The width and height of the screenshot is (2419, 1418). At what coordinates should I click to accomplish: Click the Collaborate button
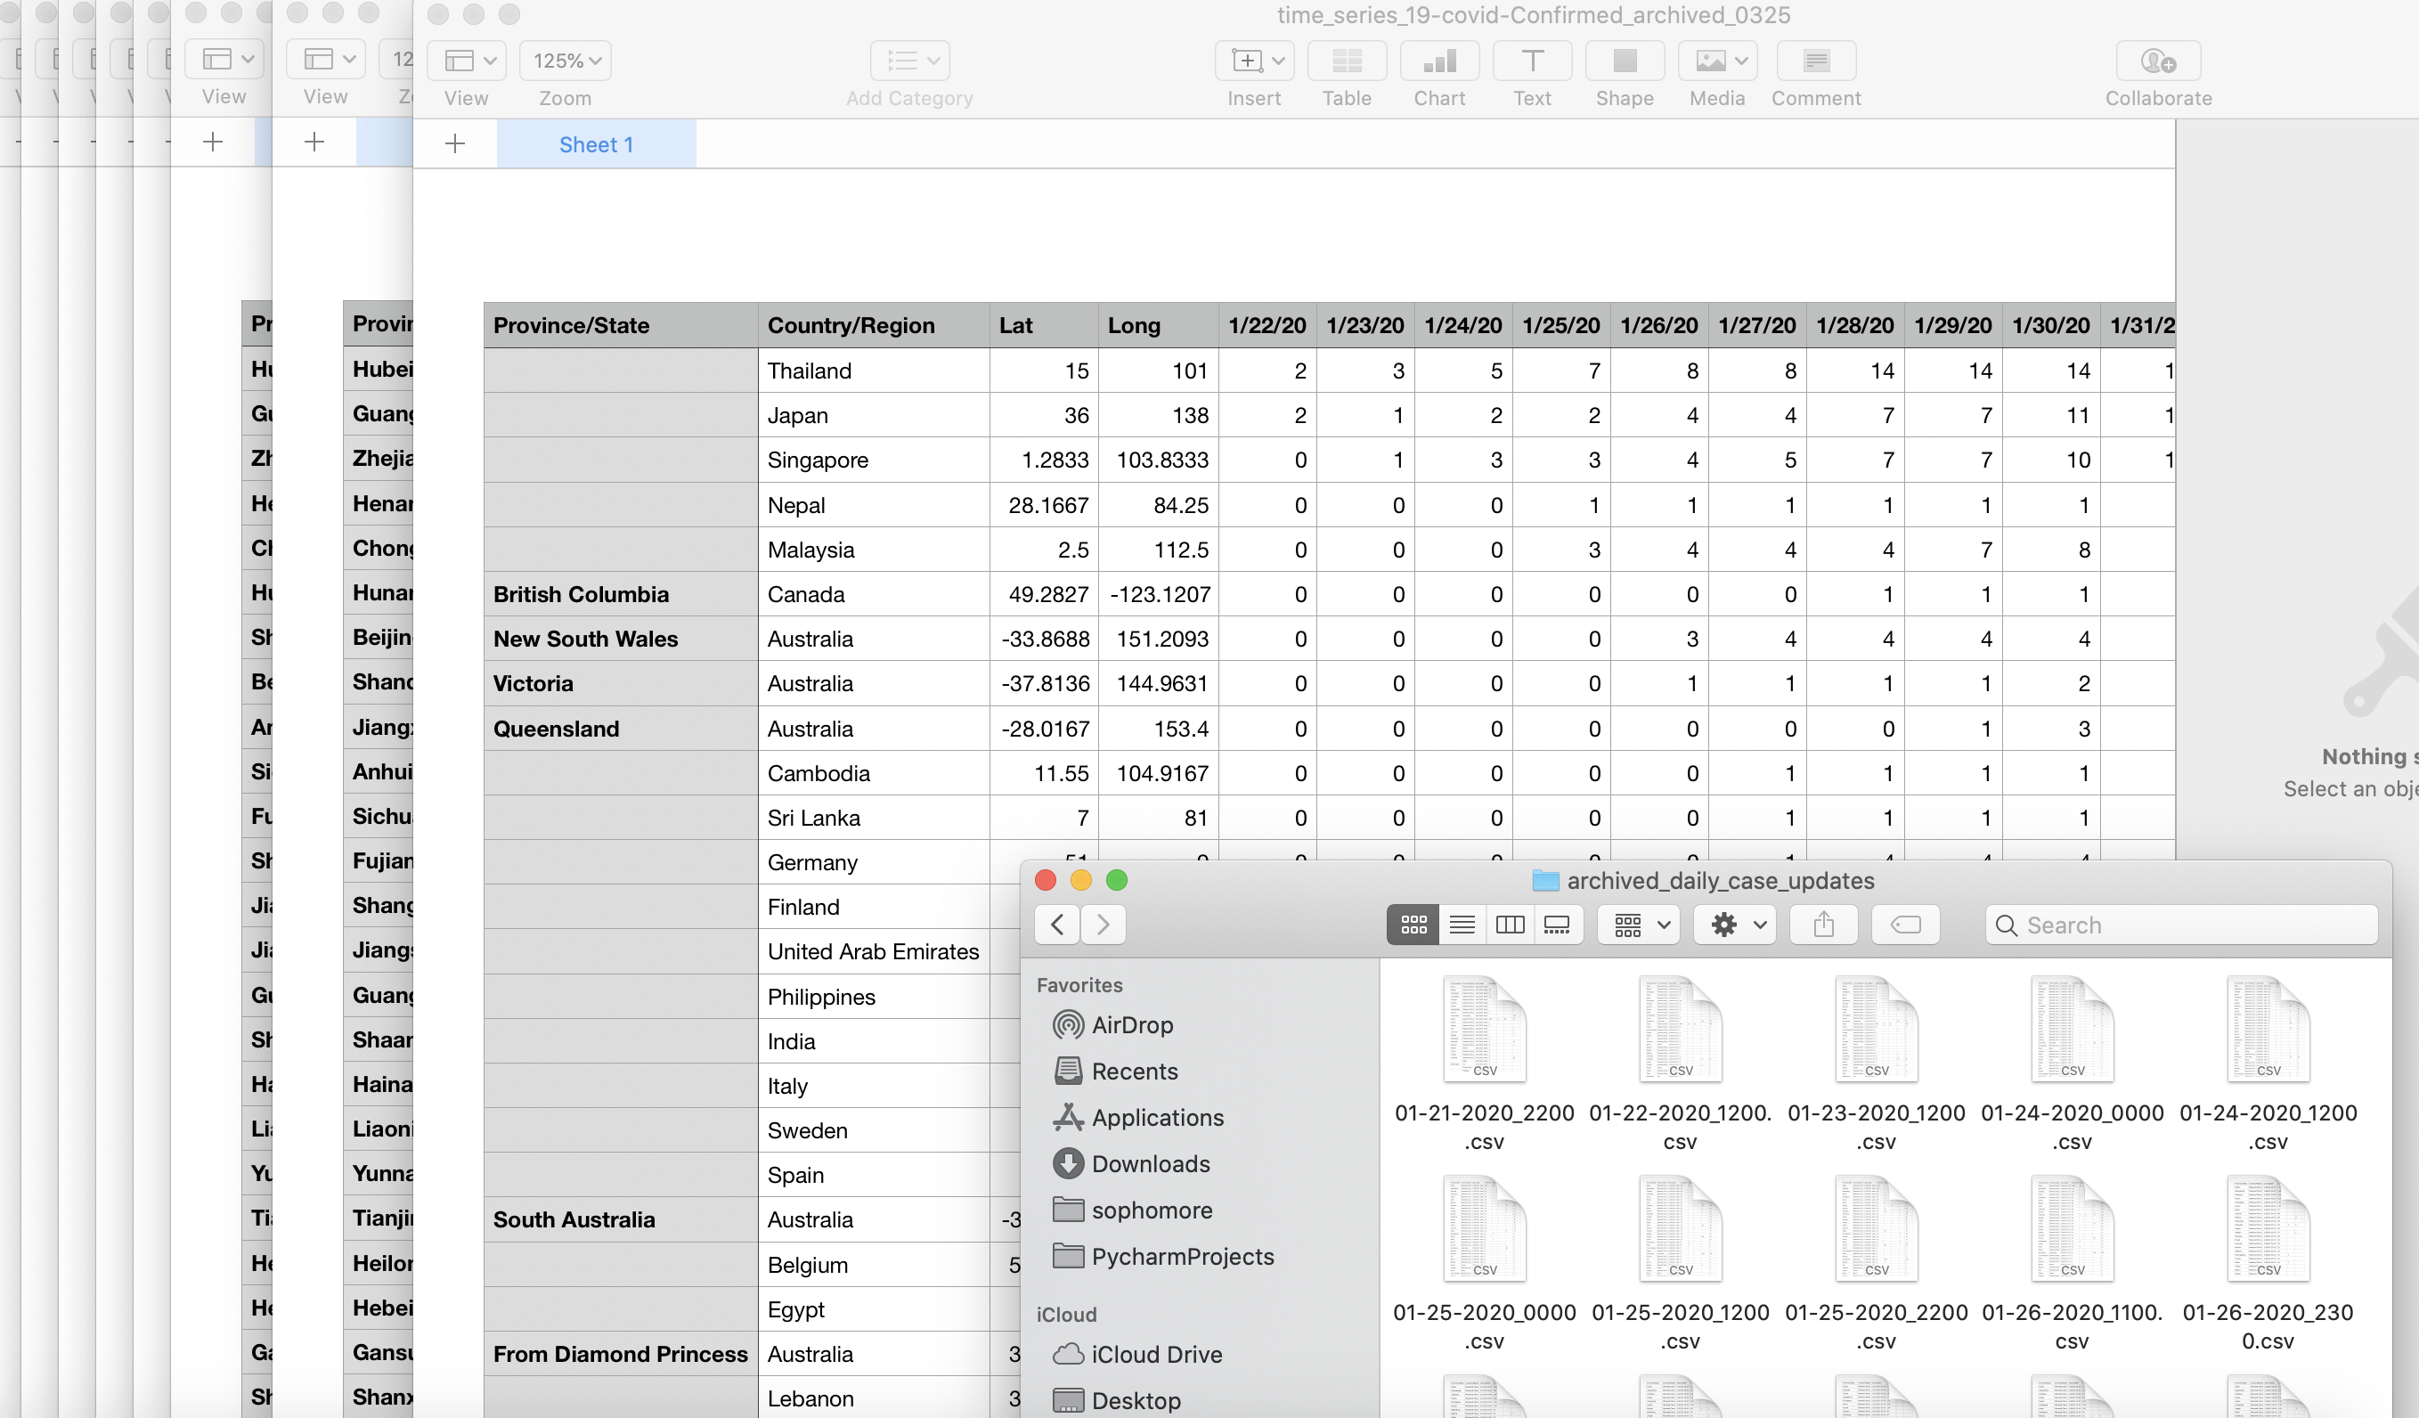tap(2158, 61)
